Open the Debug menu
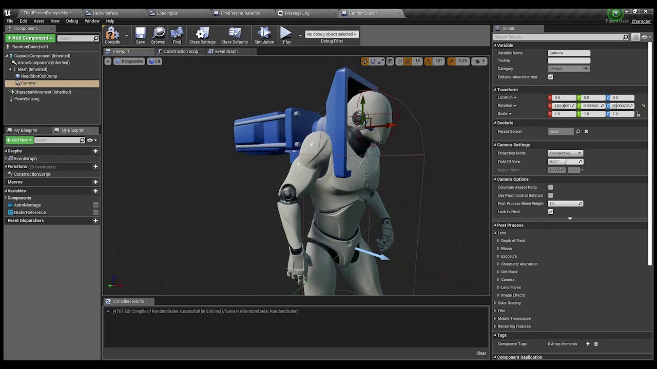The image size is (657, 369). [x=72, y=21]
